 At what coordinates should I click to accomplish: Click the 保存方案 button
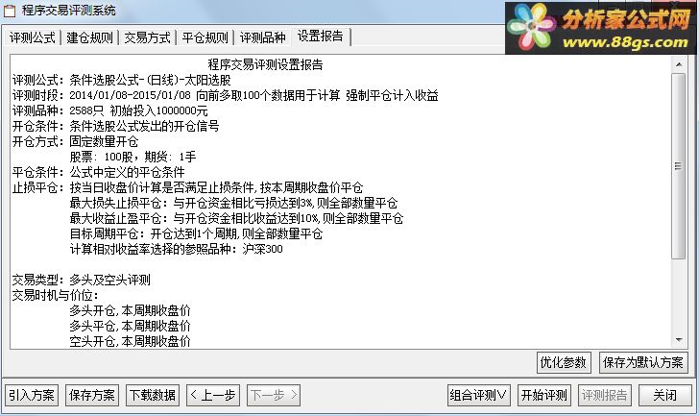coord(92,395)
